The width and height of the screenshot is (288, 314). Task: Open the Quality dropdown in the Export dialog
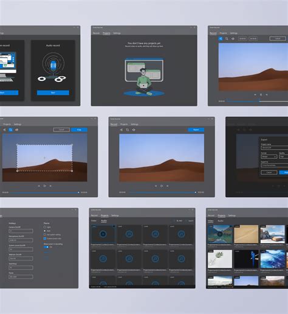click(284, 156)
